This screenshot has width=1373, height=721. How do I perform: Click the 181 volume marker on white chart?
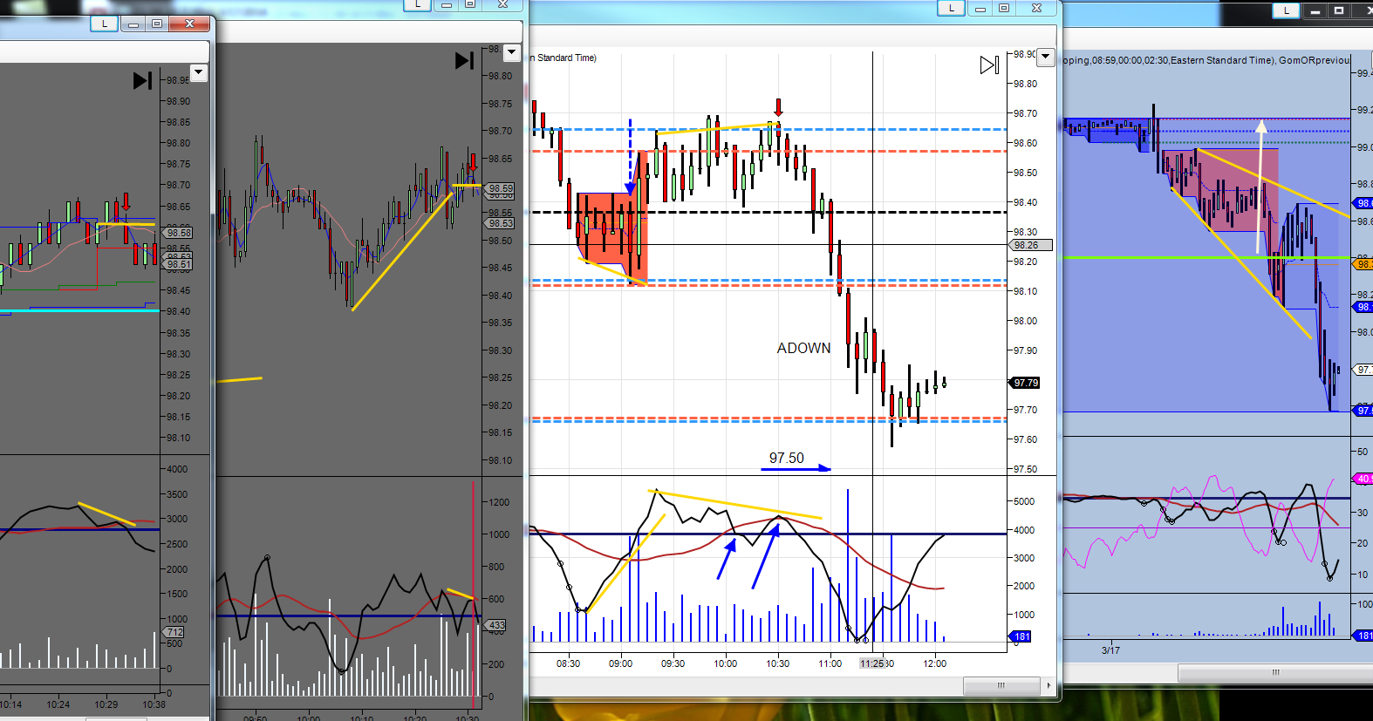1021,636
